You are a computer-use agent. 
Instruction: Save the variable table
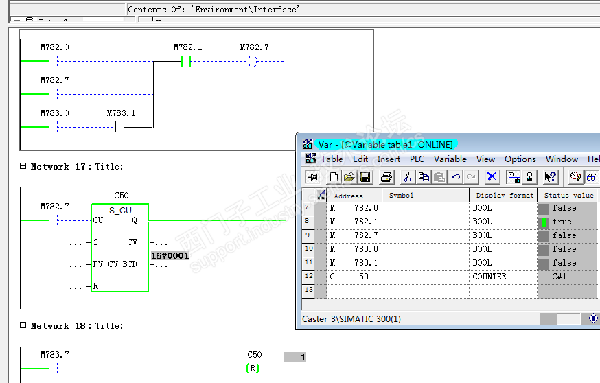click(365, 177)
